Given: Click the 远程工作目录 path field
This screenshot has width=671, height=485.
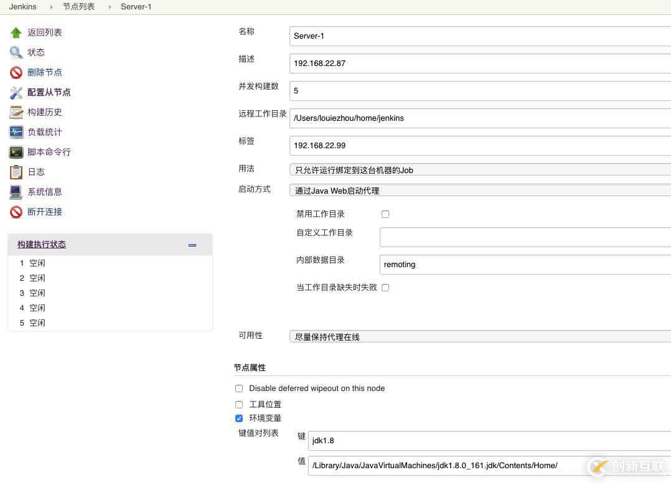Looking at the screenshot, I should (x=480, y=118).
